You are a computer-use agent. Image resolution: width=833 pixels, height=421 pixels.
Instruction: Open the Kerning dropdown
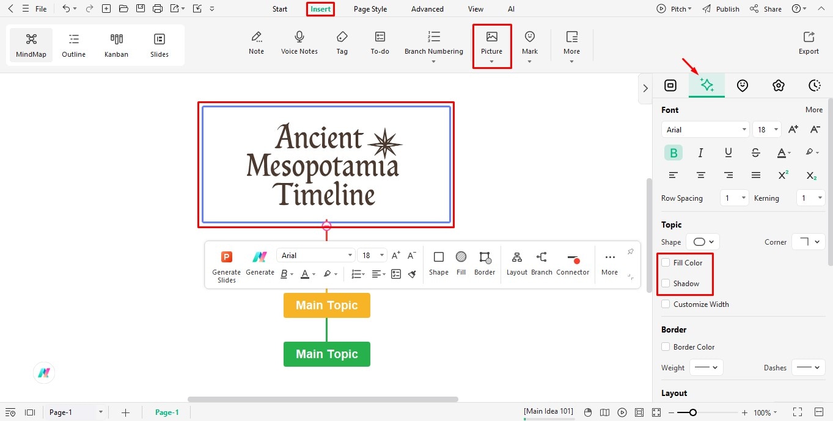[x=811, y=198]
